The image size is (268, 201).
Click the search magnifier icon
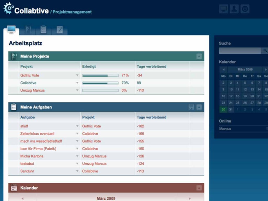(x=265, y=51)
